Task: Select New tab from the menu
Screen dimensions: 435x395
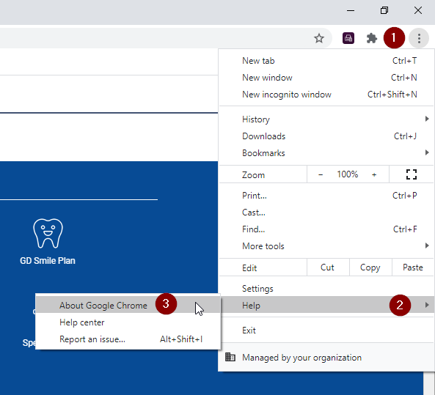Action: [x=326, y=61]
